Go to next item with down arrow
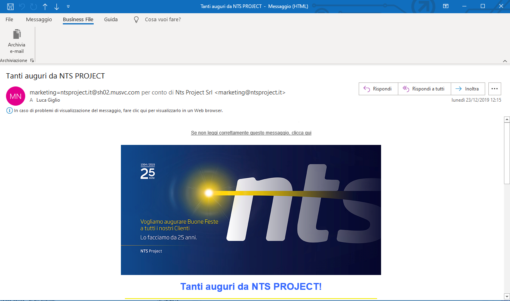The height and width of the screenshot is (301, 510). pos(56,6)
